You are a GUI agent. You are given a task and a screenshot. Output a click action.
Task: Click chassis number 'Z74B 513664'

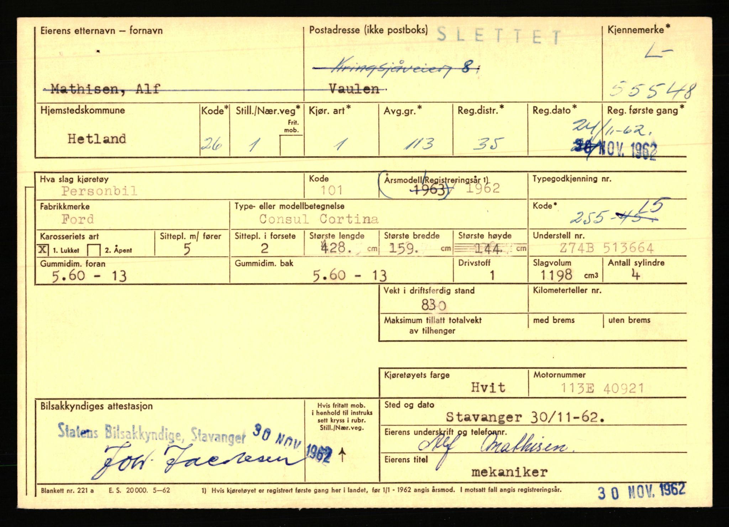tap(607, 248)
